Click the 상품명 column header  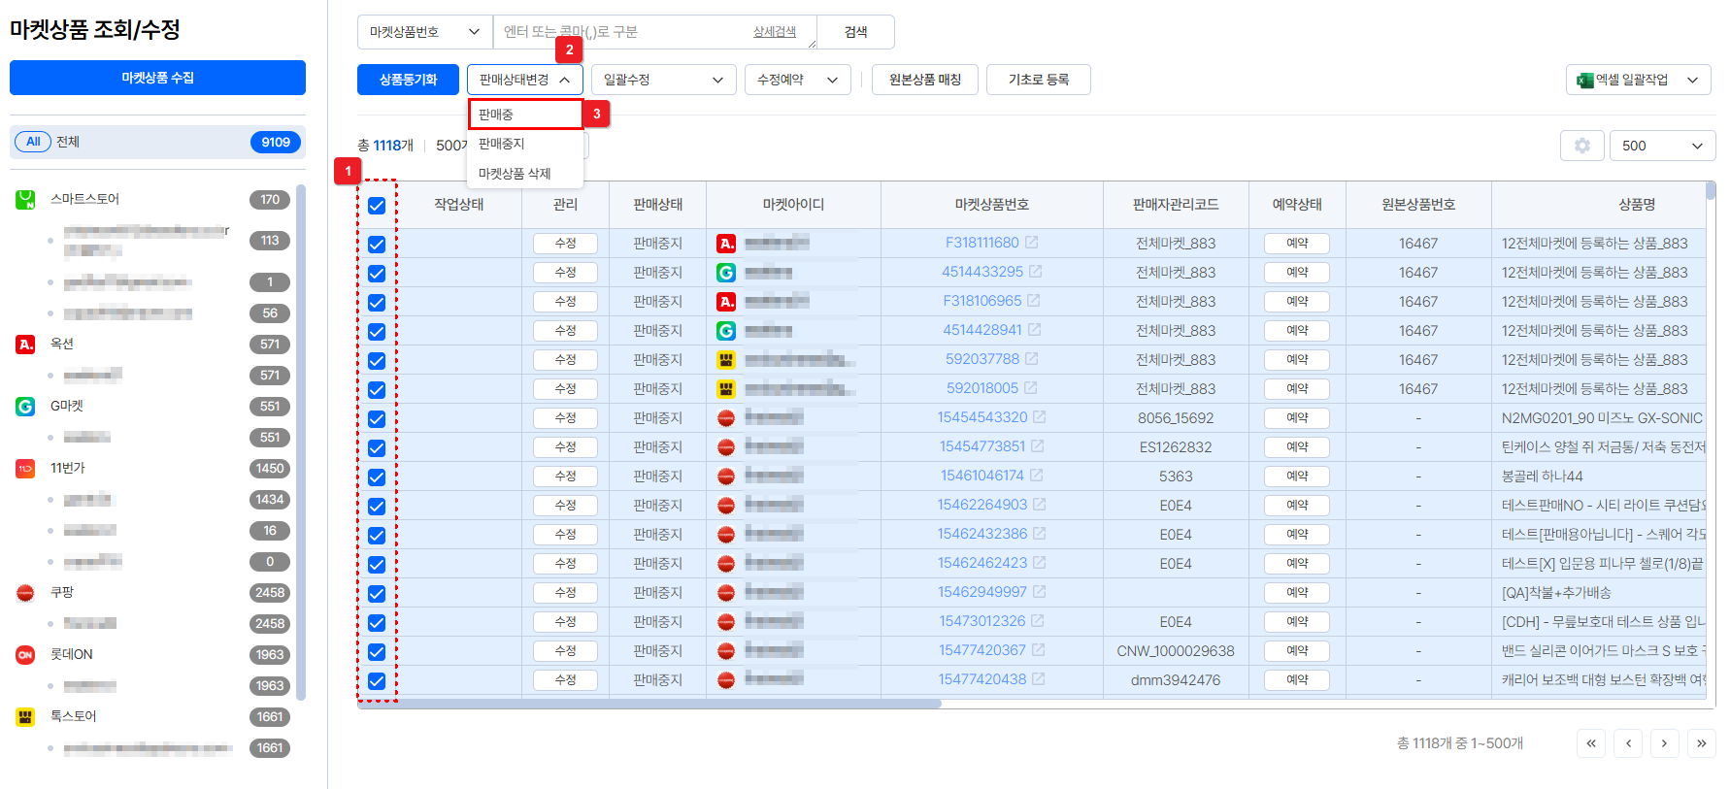pos(1637,205)
